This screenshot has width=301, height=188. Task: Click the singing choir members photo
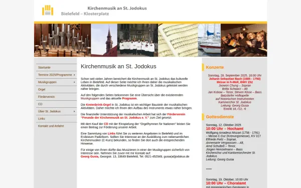coord(244,40)
